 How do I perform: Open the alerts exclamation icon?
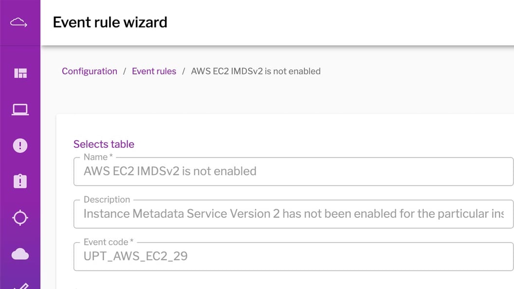click(20, 145)
